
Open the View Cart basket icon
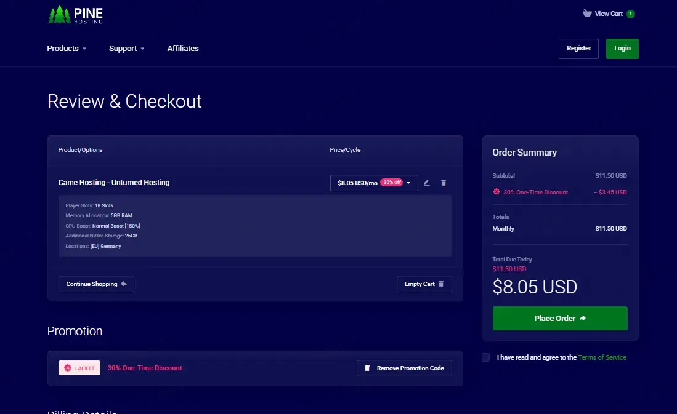pos(587,14)
